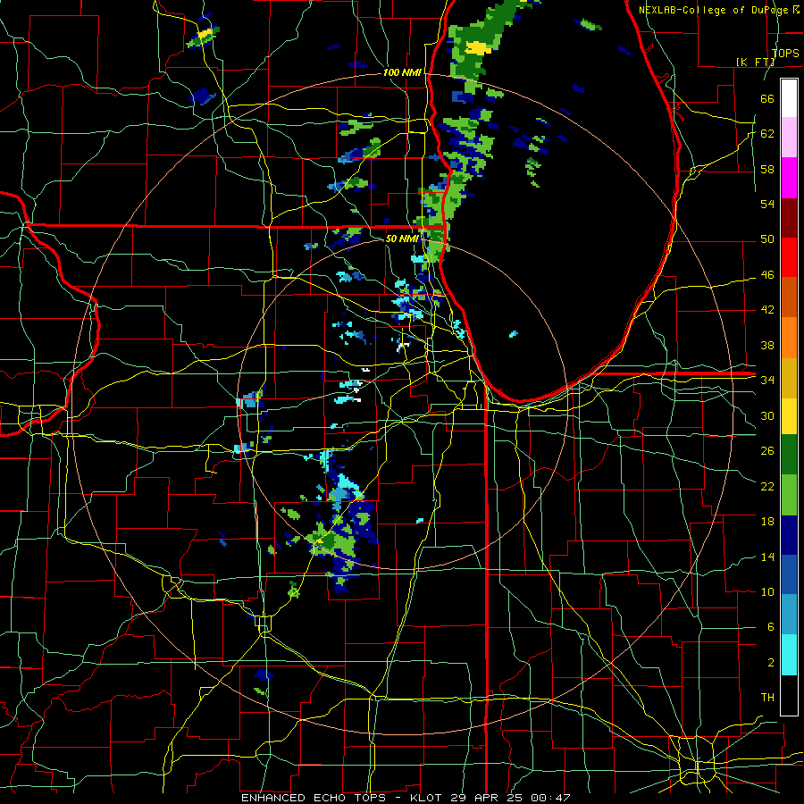Pick the cyan legend swatch
The image size is (804, 804).
pos(789,655)
